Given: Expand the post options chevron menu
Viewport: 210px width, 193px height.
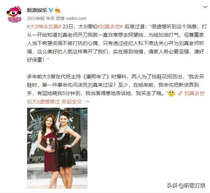Looking at the screenshot, I should (x=205, y=7).
